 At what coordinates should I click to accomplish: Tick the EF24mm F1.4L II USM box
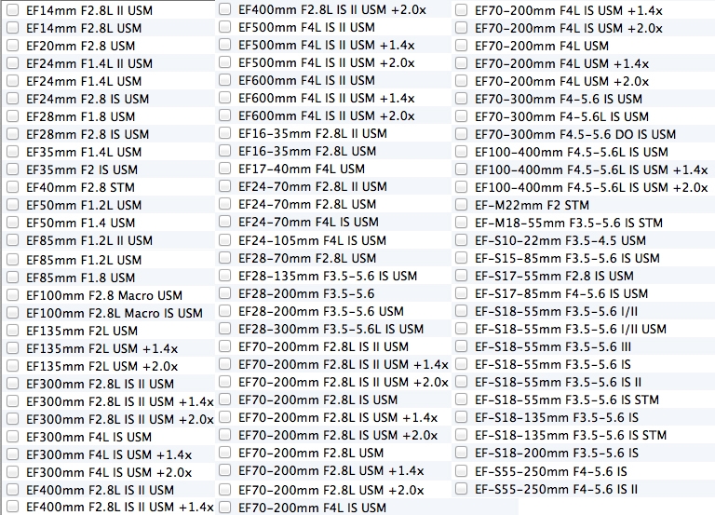coord(13,63)
